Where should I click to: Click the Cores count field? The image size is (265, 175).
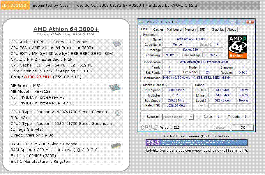[x=218, y=116]
